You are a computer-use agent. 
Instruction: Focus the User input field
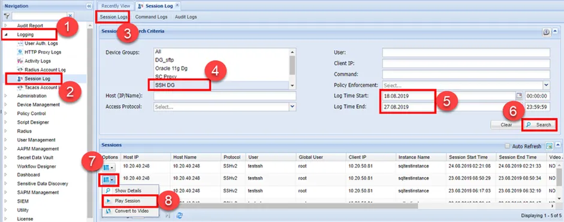[x=466, y=53]
